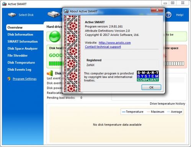
Task: Open the Program Settings link
Action: coord(24,79)
